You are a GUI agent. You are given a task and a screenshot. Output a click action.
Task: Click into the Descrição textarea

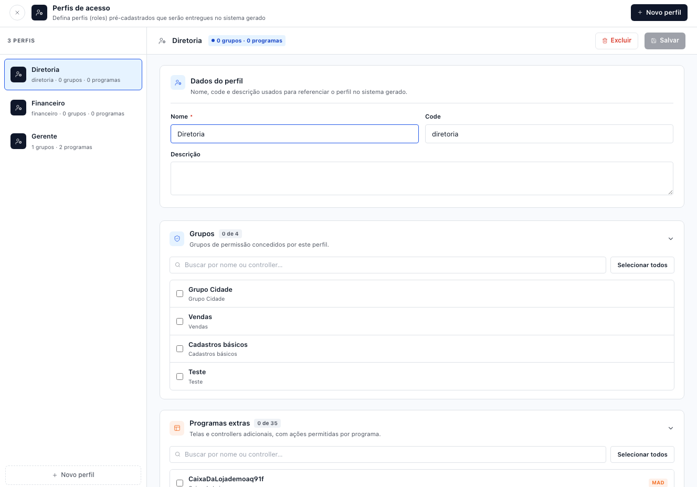[x=422, y=178]
